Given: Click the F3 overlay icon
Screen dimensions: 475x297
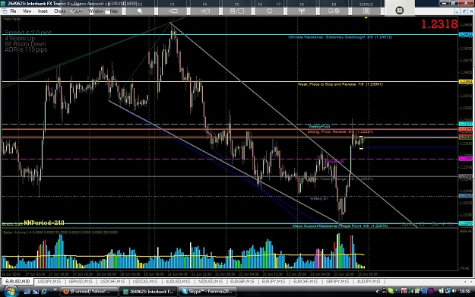Looking at the screenshot, I should tap(173, 11).
